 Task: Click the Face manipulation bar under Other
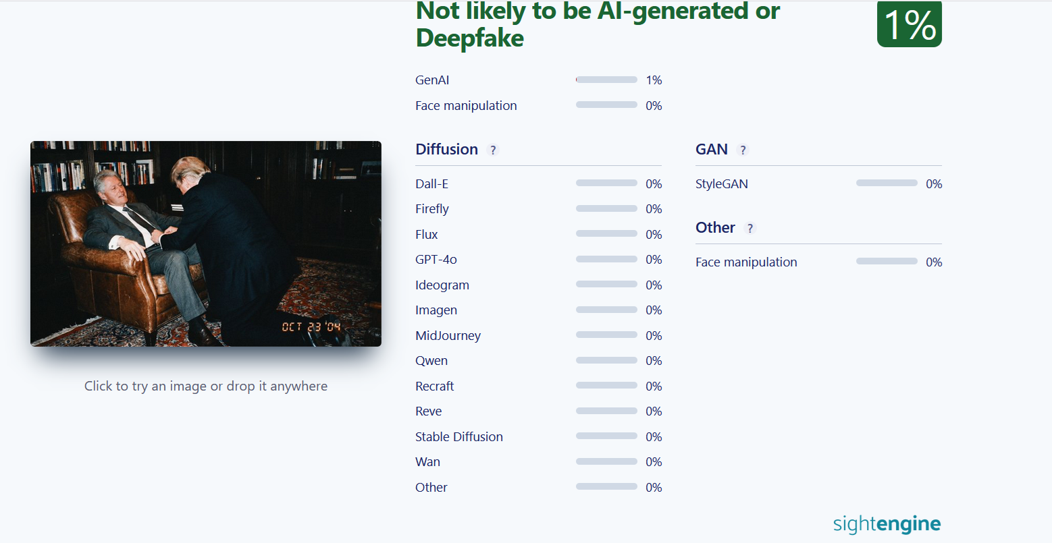pyautogui.click(x=887, y=261)
